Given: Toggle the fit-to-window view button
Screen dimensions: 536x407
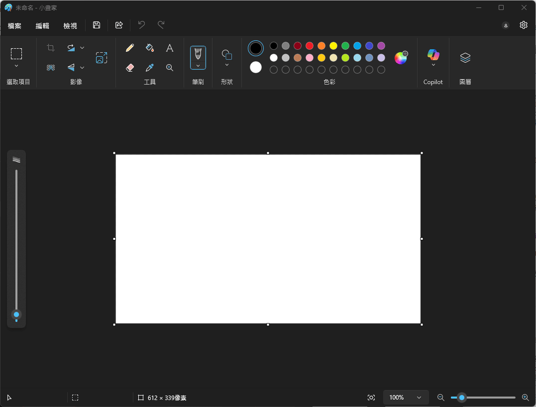Looking at the screenshot, I should 371,398.
